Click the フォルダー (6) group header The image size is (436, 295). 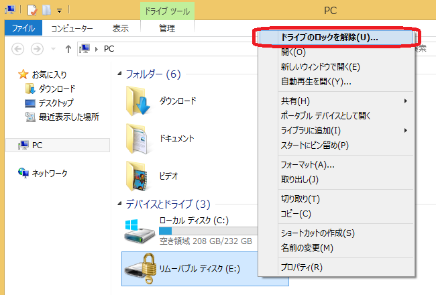(x=153, y=74)
